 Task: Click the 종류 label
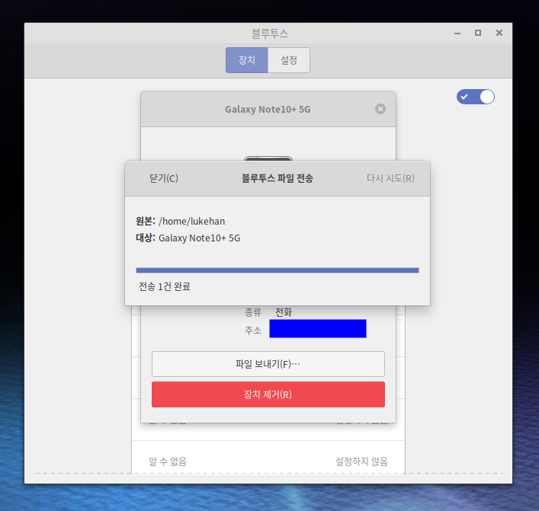point(253,312)
